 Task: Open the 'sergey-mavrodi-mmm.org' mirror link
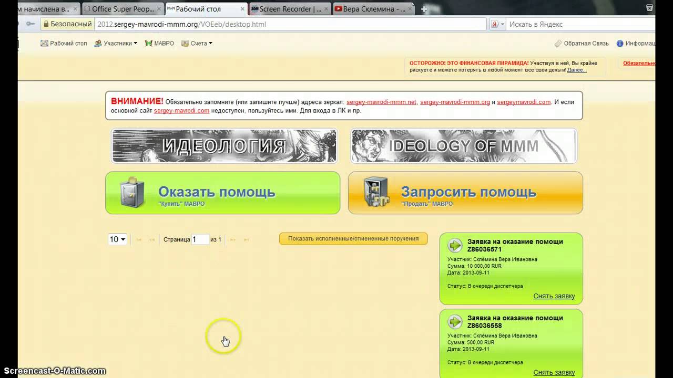click(455, 102)
